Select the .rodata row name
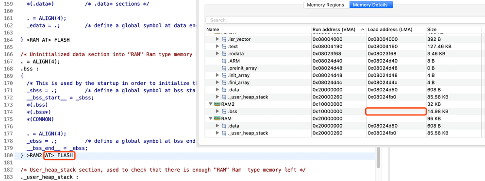This screenshot has width=485, height=181. tap(235, 53)
